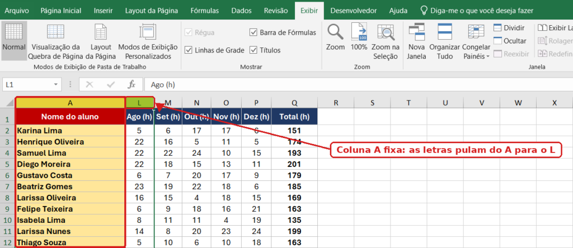Click the confirm checkmark in formula bar

111,84
